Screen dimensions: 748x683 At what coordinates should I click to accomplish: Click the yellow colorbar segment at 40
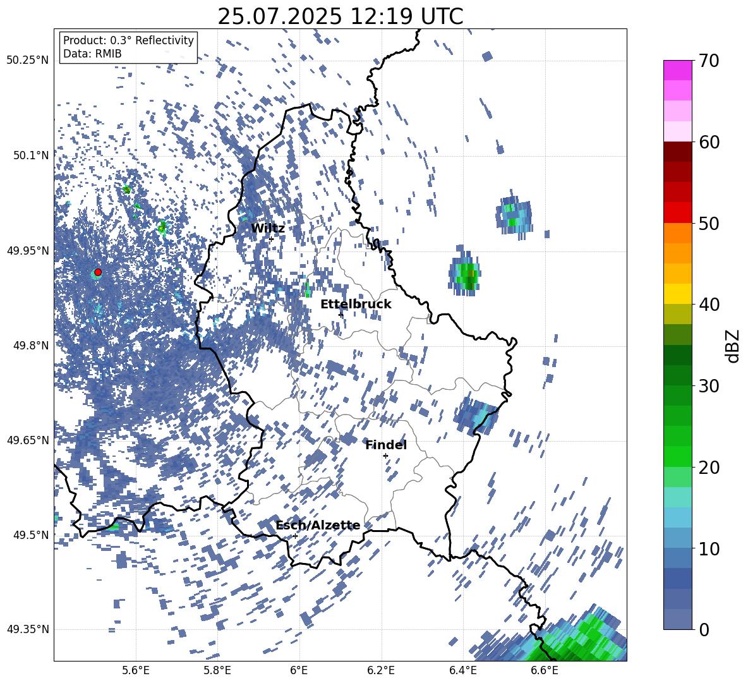coord(677,294)
